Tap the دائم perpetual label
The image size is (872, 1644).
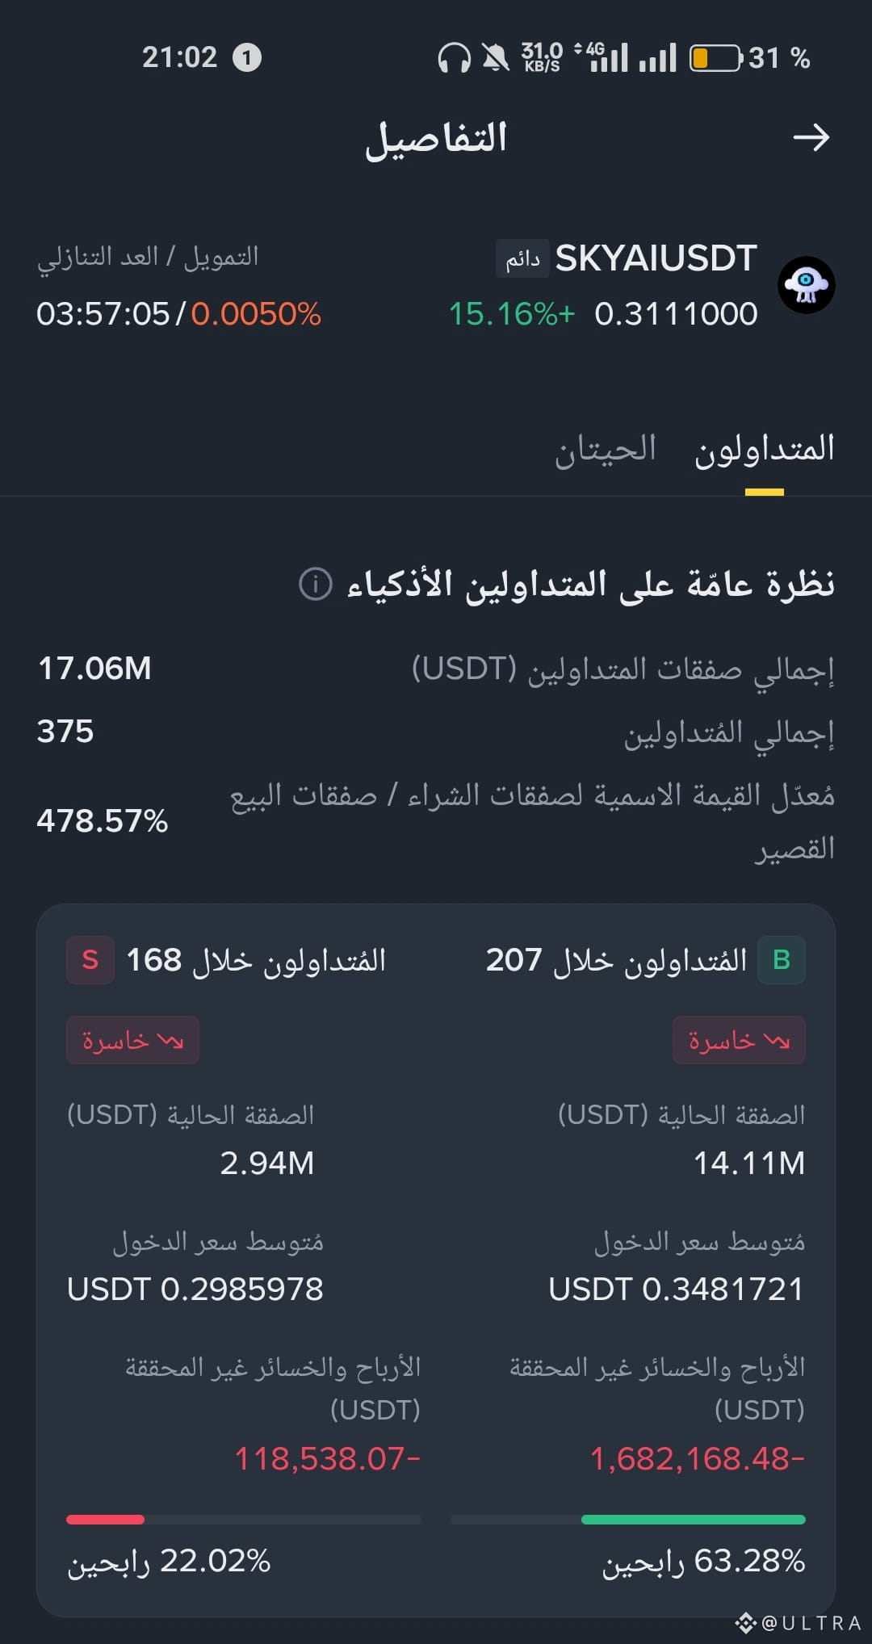tap(522, 258)
